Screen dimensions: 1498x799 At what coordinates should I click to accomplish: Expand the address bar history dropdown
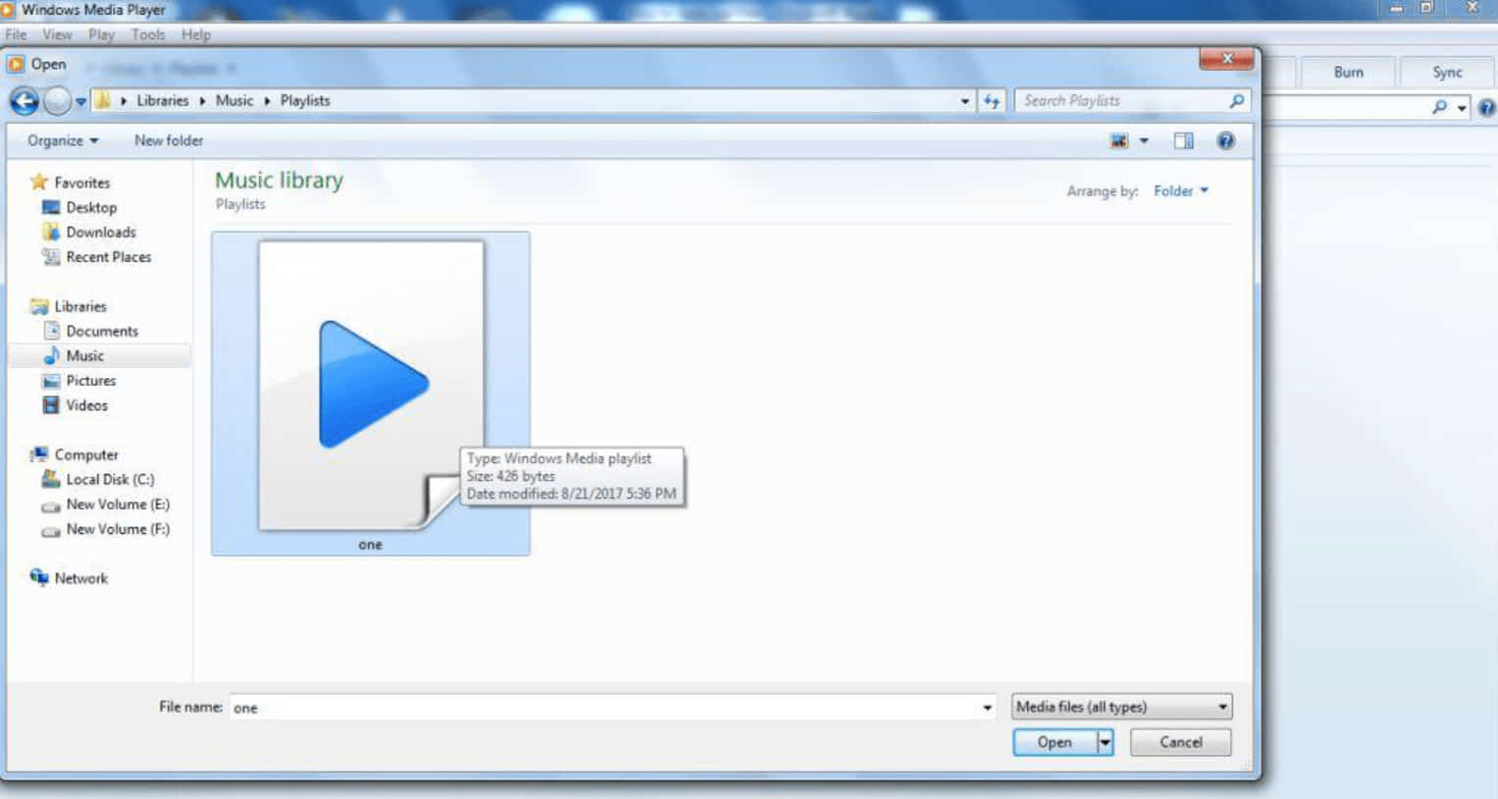pos(965,101)
